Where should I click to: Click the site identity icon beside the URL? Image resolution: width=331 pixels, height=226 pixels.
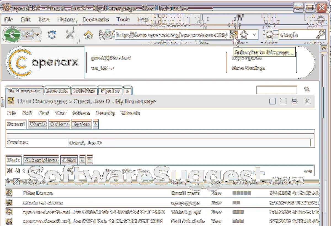pos(107,35)
